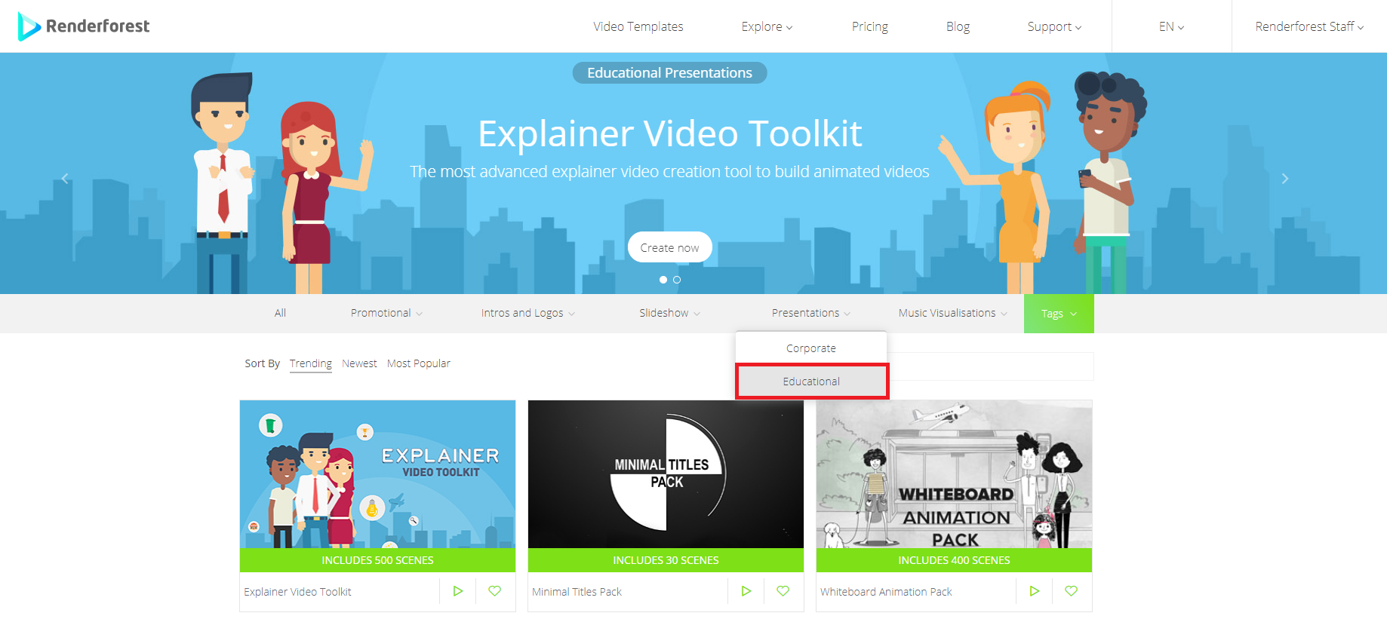Open the Whiteboard Animation Pack thumbnail
Image resolution: width=1387 pixels, height=619 pixels.
(954, 475)
